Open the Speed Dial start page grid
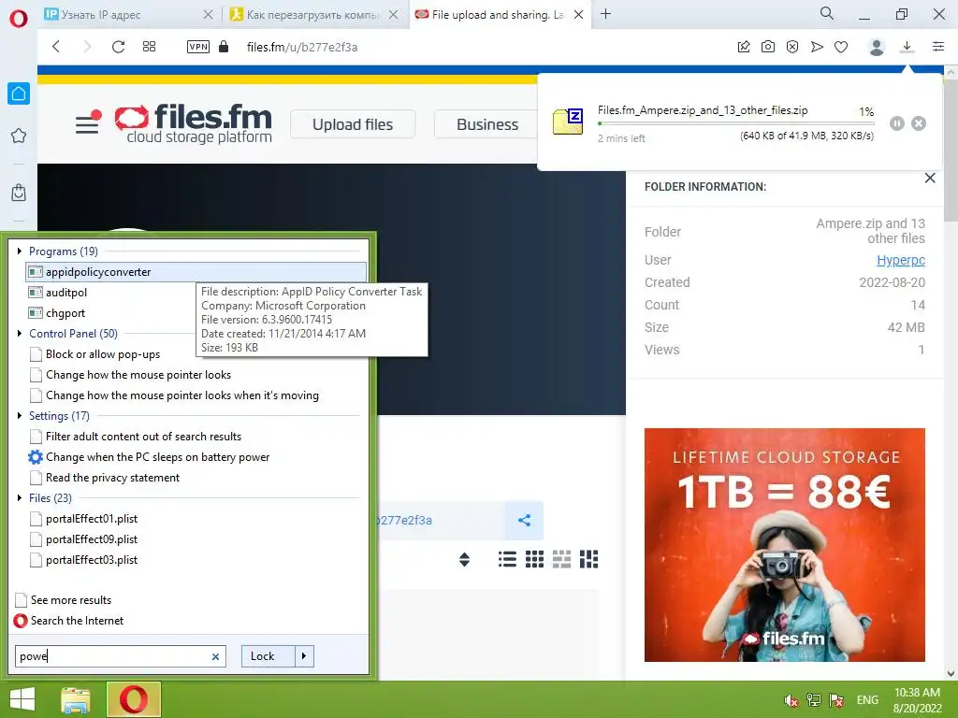Screen dimensions: 958x718 149,47
